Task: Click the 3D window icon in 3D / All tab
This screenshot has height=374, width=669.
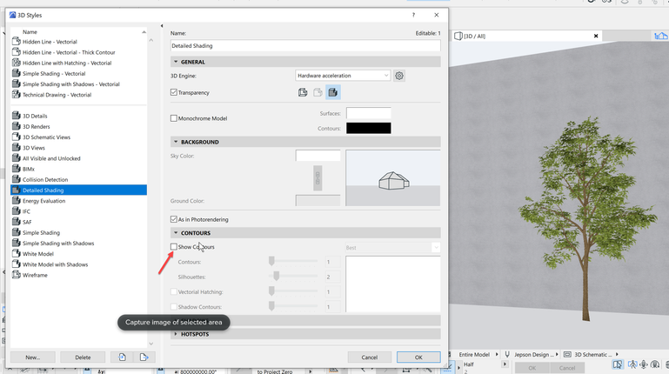Action: [x=458, y=37]
